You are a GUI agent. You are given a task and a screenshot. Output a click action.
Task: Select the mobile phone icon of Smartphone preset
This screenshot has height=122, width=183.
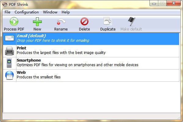tap(9, 63)
